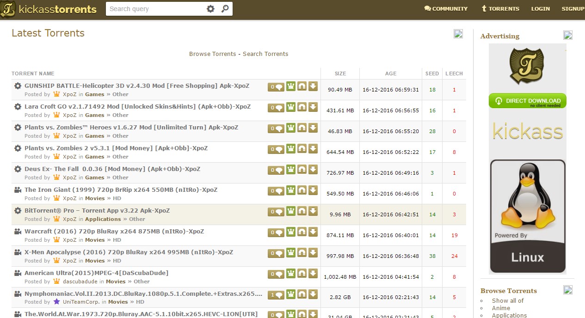Follow the Search Torrents link
The width and height of the screenshot is (585, 318).
click(x=265, y=54)
